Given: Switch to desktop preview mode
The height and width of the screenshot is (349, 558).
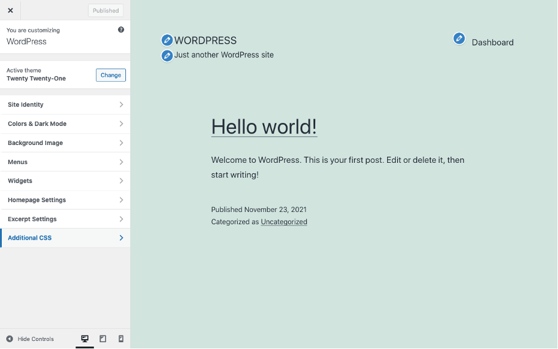Looking at the screenshot, I should 85,339.
